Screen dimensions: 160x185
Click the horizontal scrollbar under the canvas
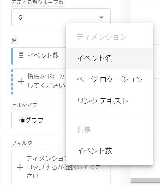click(145, 180)
